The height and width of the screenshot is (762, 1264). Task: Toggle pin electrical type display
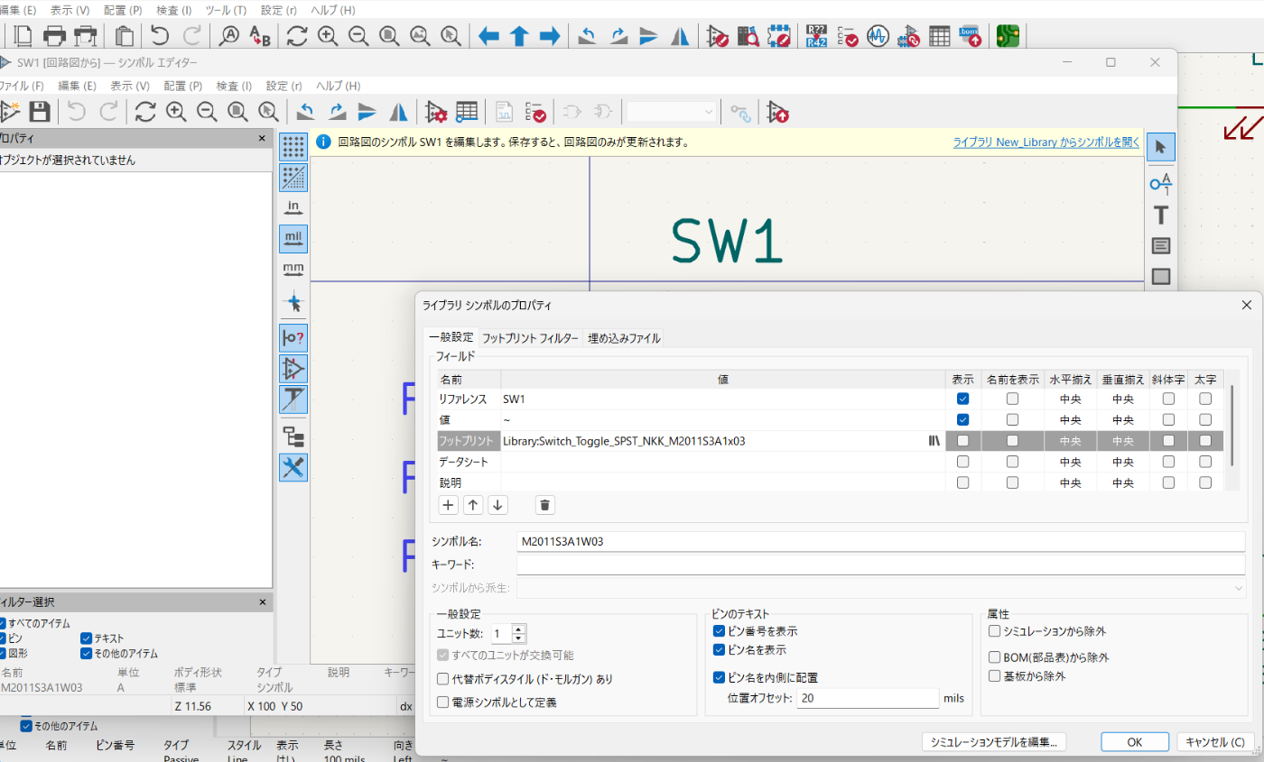tap(293, 338)
